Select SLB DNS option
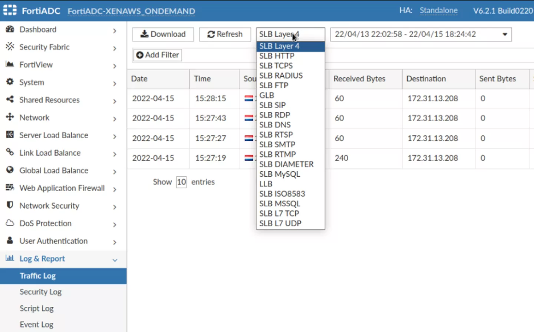This screenshot has width=534, height=332. click(290, 125)
